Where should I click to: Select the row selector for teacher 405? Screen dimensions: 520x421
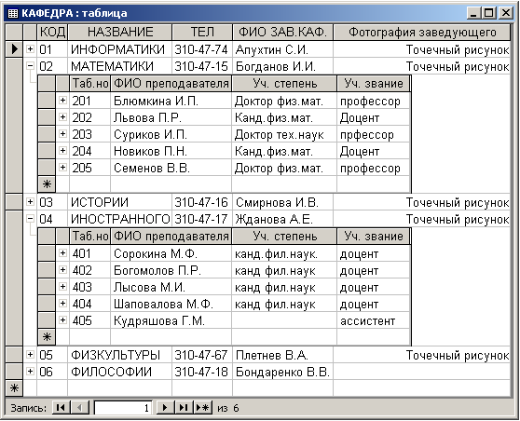click(47, 320)
